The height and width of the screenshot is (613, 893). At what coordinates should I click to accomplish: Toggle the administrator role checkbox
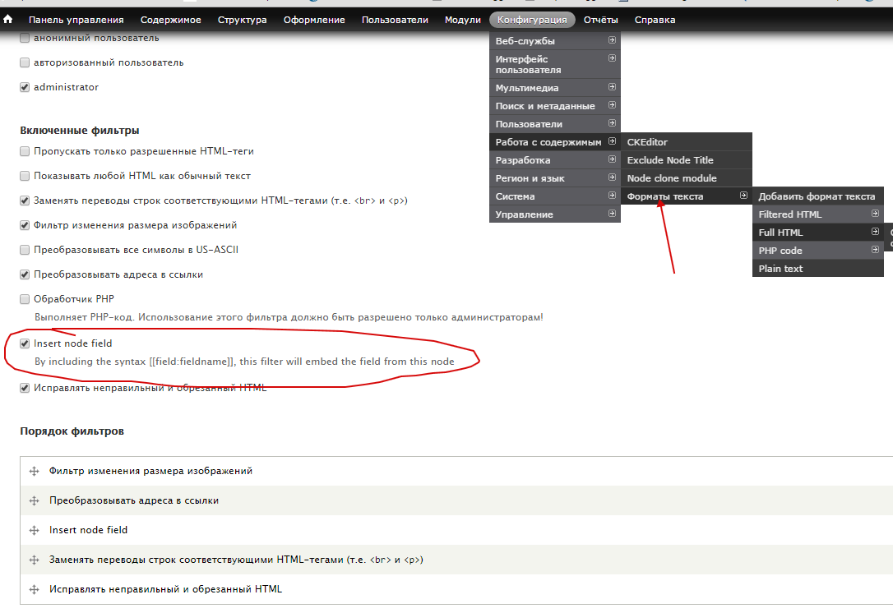pos(25,87)
